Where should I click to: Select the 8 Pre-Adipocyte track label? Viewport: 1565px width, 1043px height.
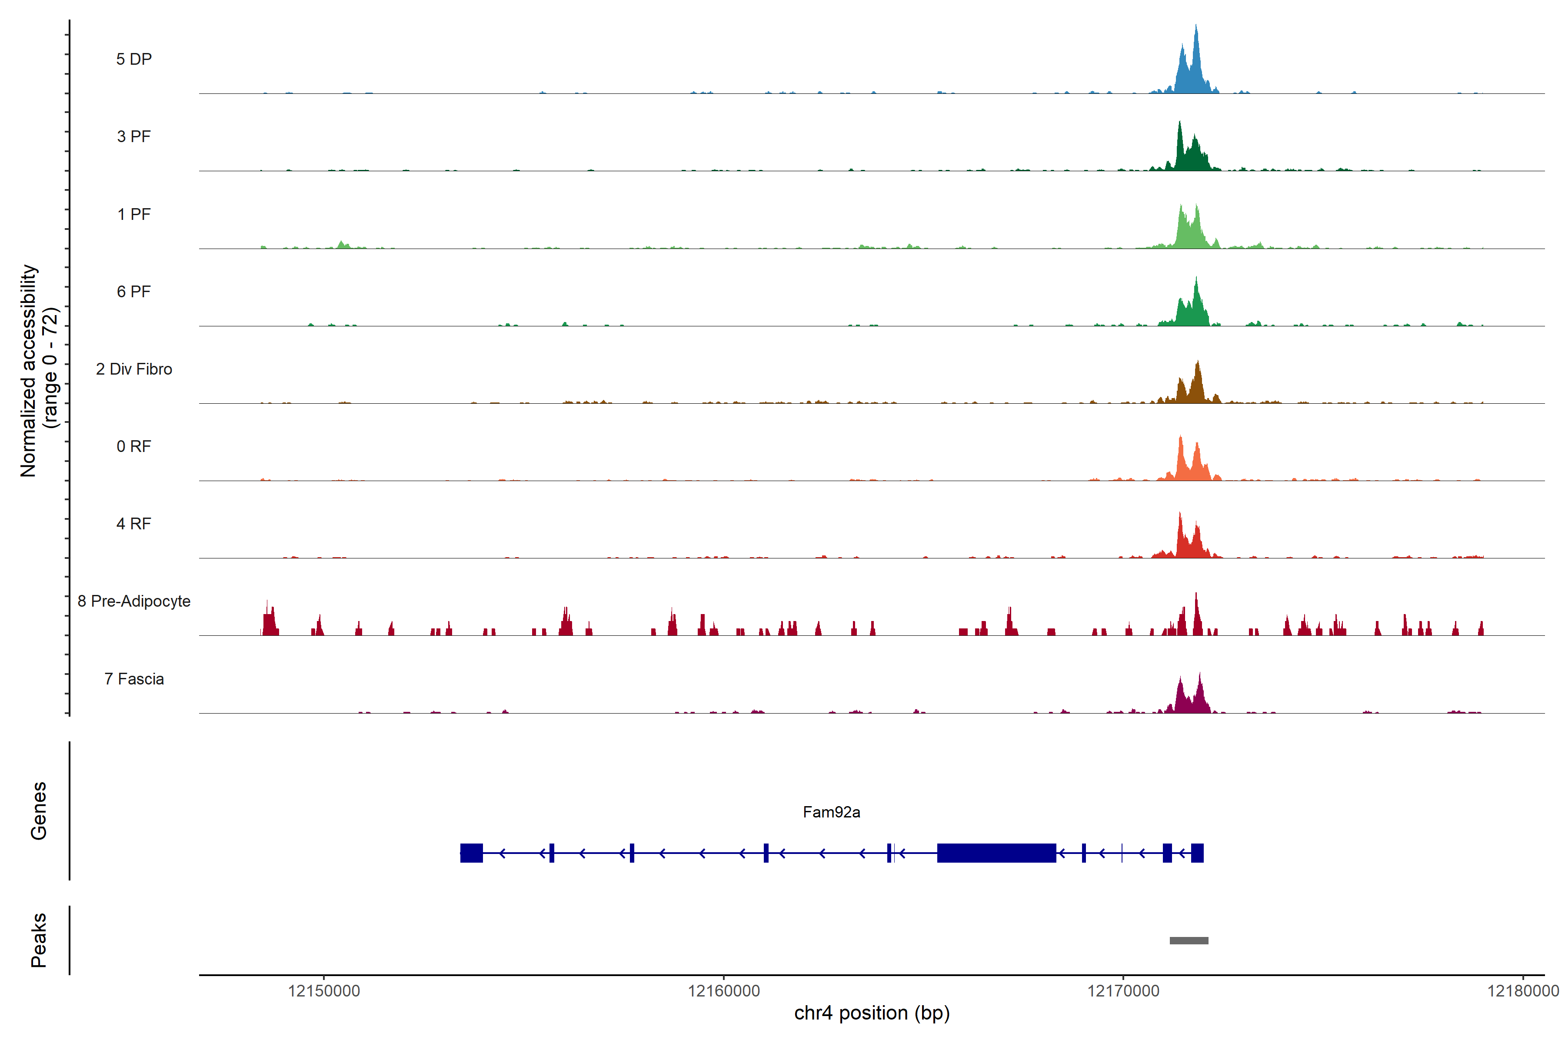click(134, 601)
